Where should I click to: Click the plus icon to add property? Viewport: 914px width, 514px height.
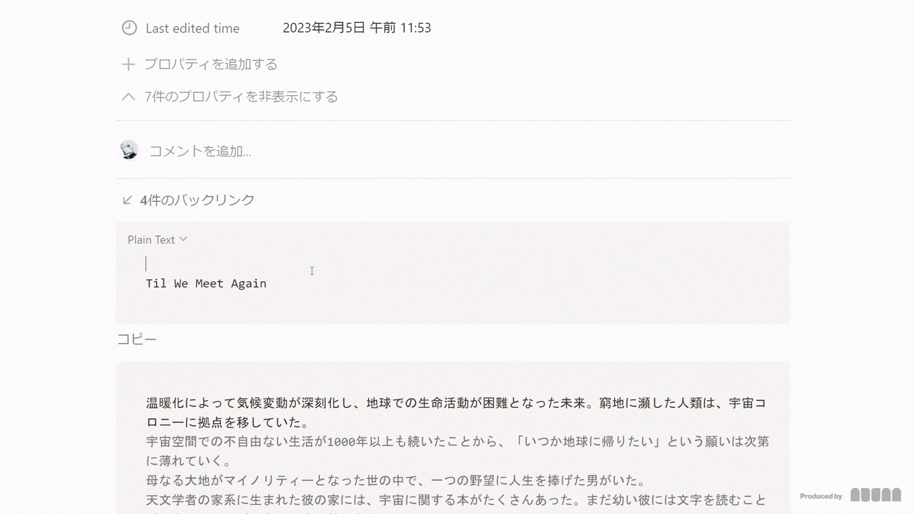tap(129, 64)
